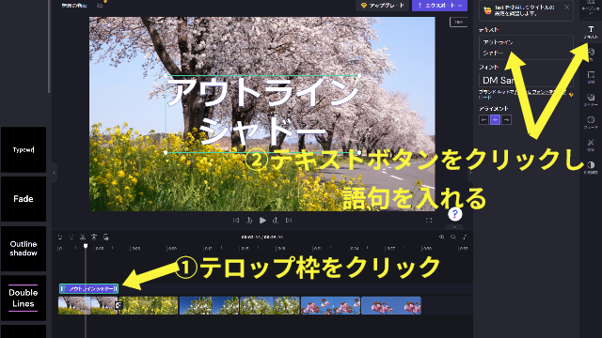Select the last pink blossom clip

(391, 305)
